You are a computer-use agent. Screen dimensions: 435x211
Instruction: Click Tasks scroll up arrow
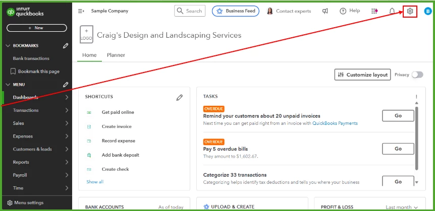point(416,103)
